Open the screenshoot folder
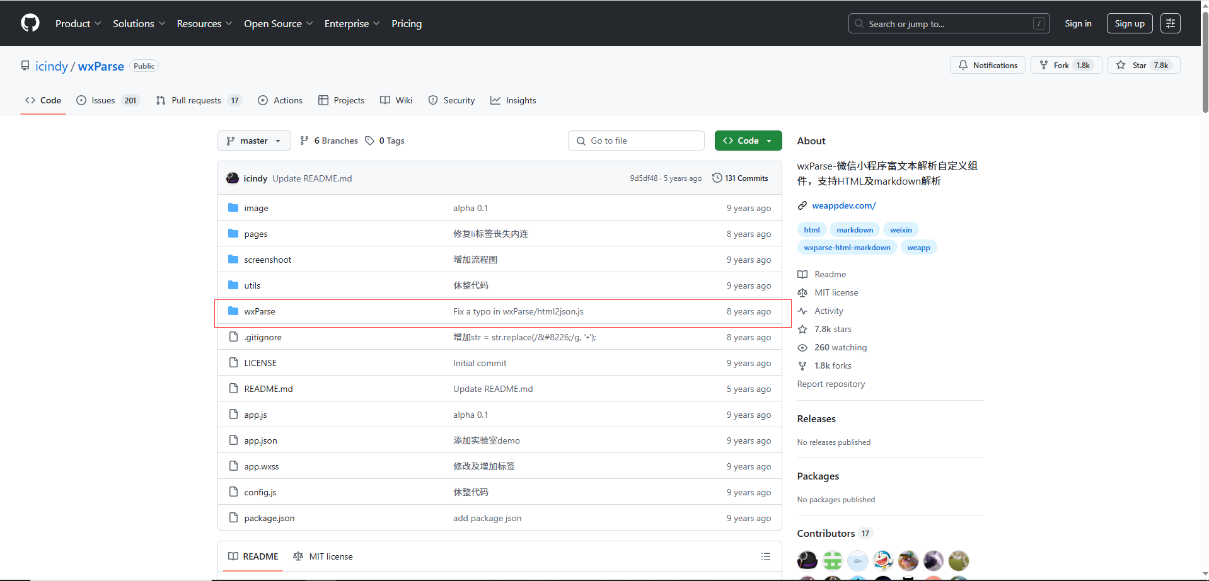 tap(267, 260)
